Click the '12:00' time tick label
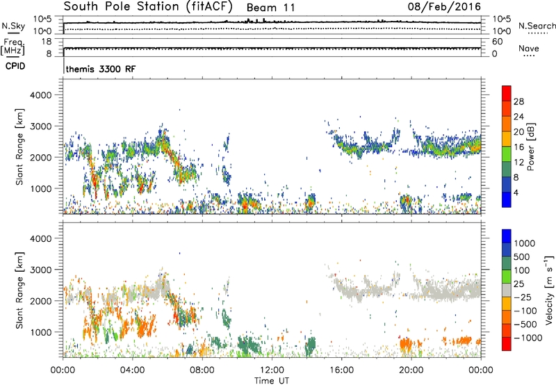The image size is (556, 385). coord(272,370)
